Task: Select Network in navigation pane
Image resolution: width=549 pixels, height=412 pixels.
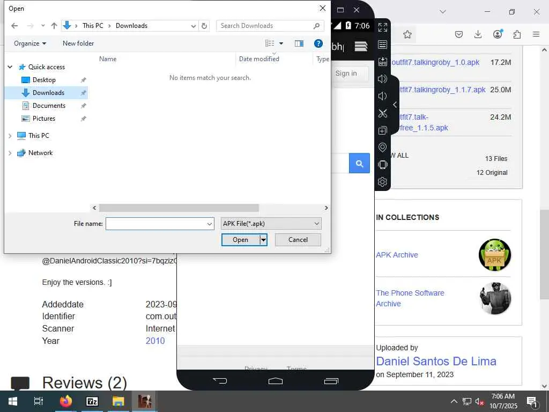Action: 40,153
